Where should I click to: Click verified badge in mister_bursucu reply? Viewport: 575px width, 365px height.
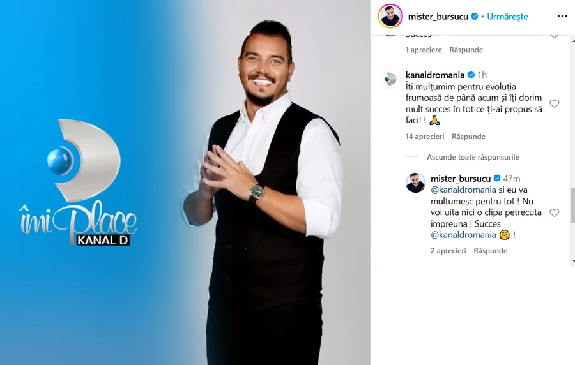pyautogui.click(x=497, y=178)
